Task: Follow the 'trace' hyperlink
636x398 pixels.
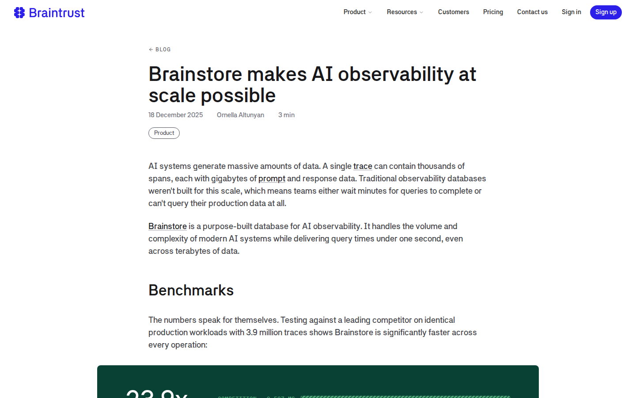Action: [x=363, y=166]
